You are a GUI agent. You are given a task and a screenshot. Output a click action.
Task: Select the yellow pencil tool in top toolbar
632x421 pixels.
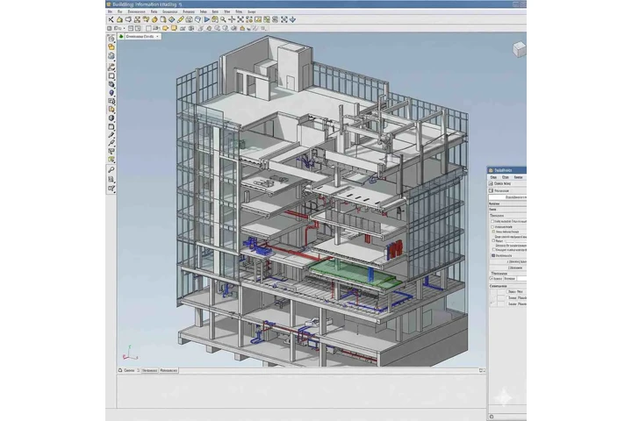pos(180,19)
